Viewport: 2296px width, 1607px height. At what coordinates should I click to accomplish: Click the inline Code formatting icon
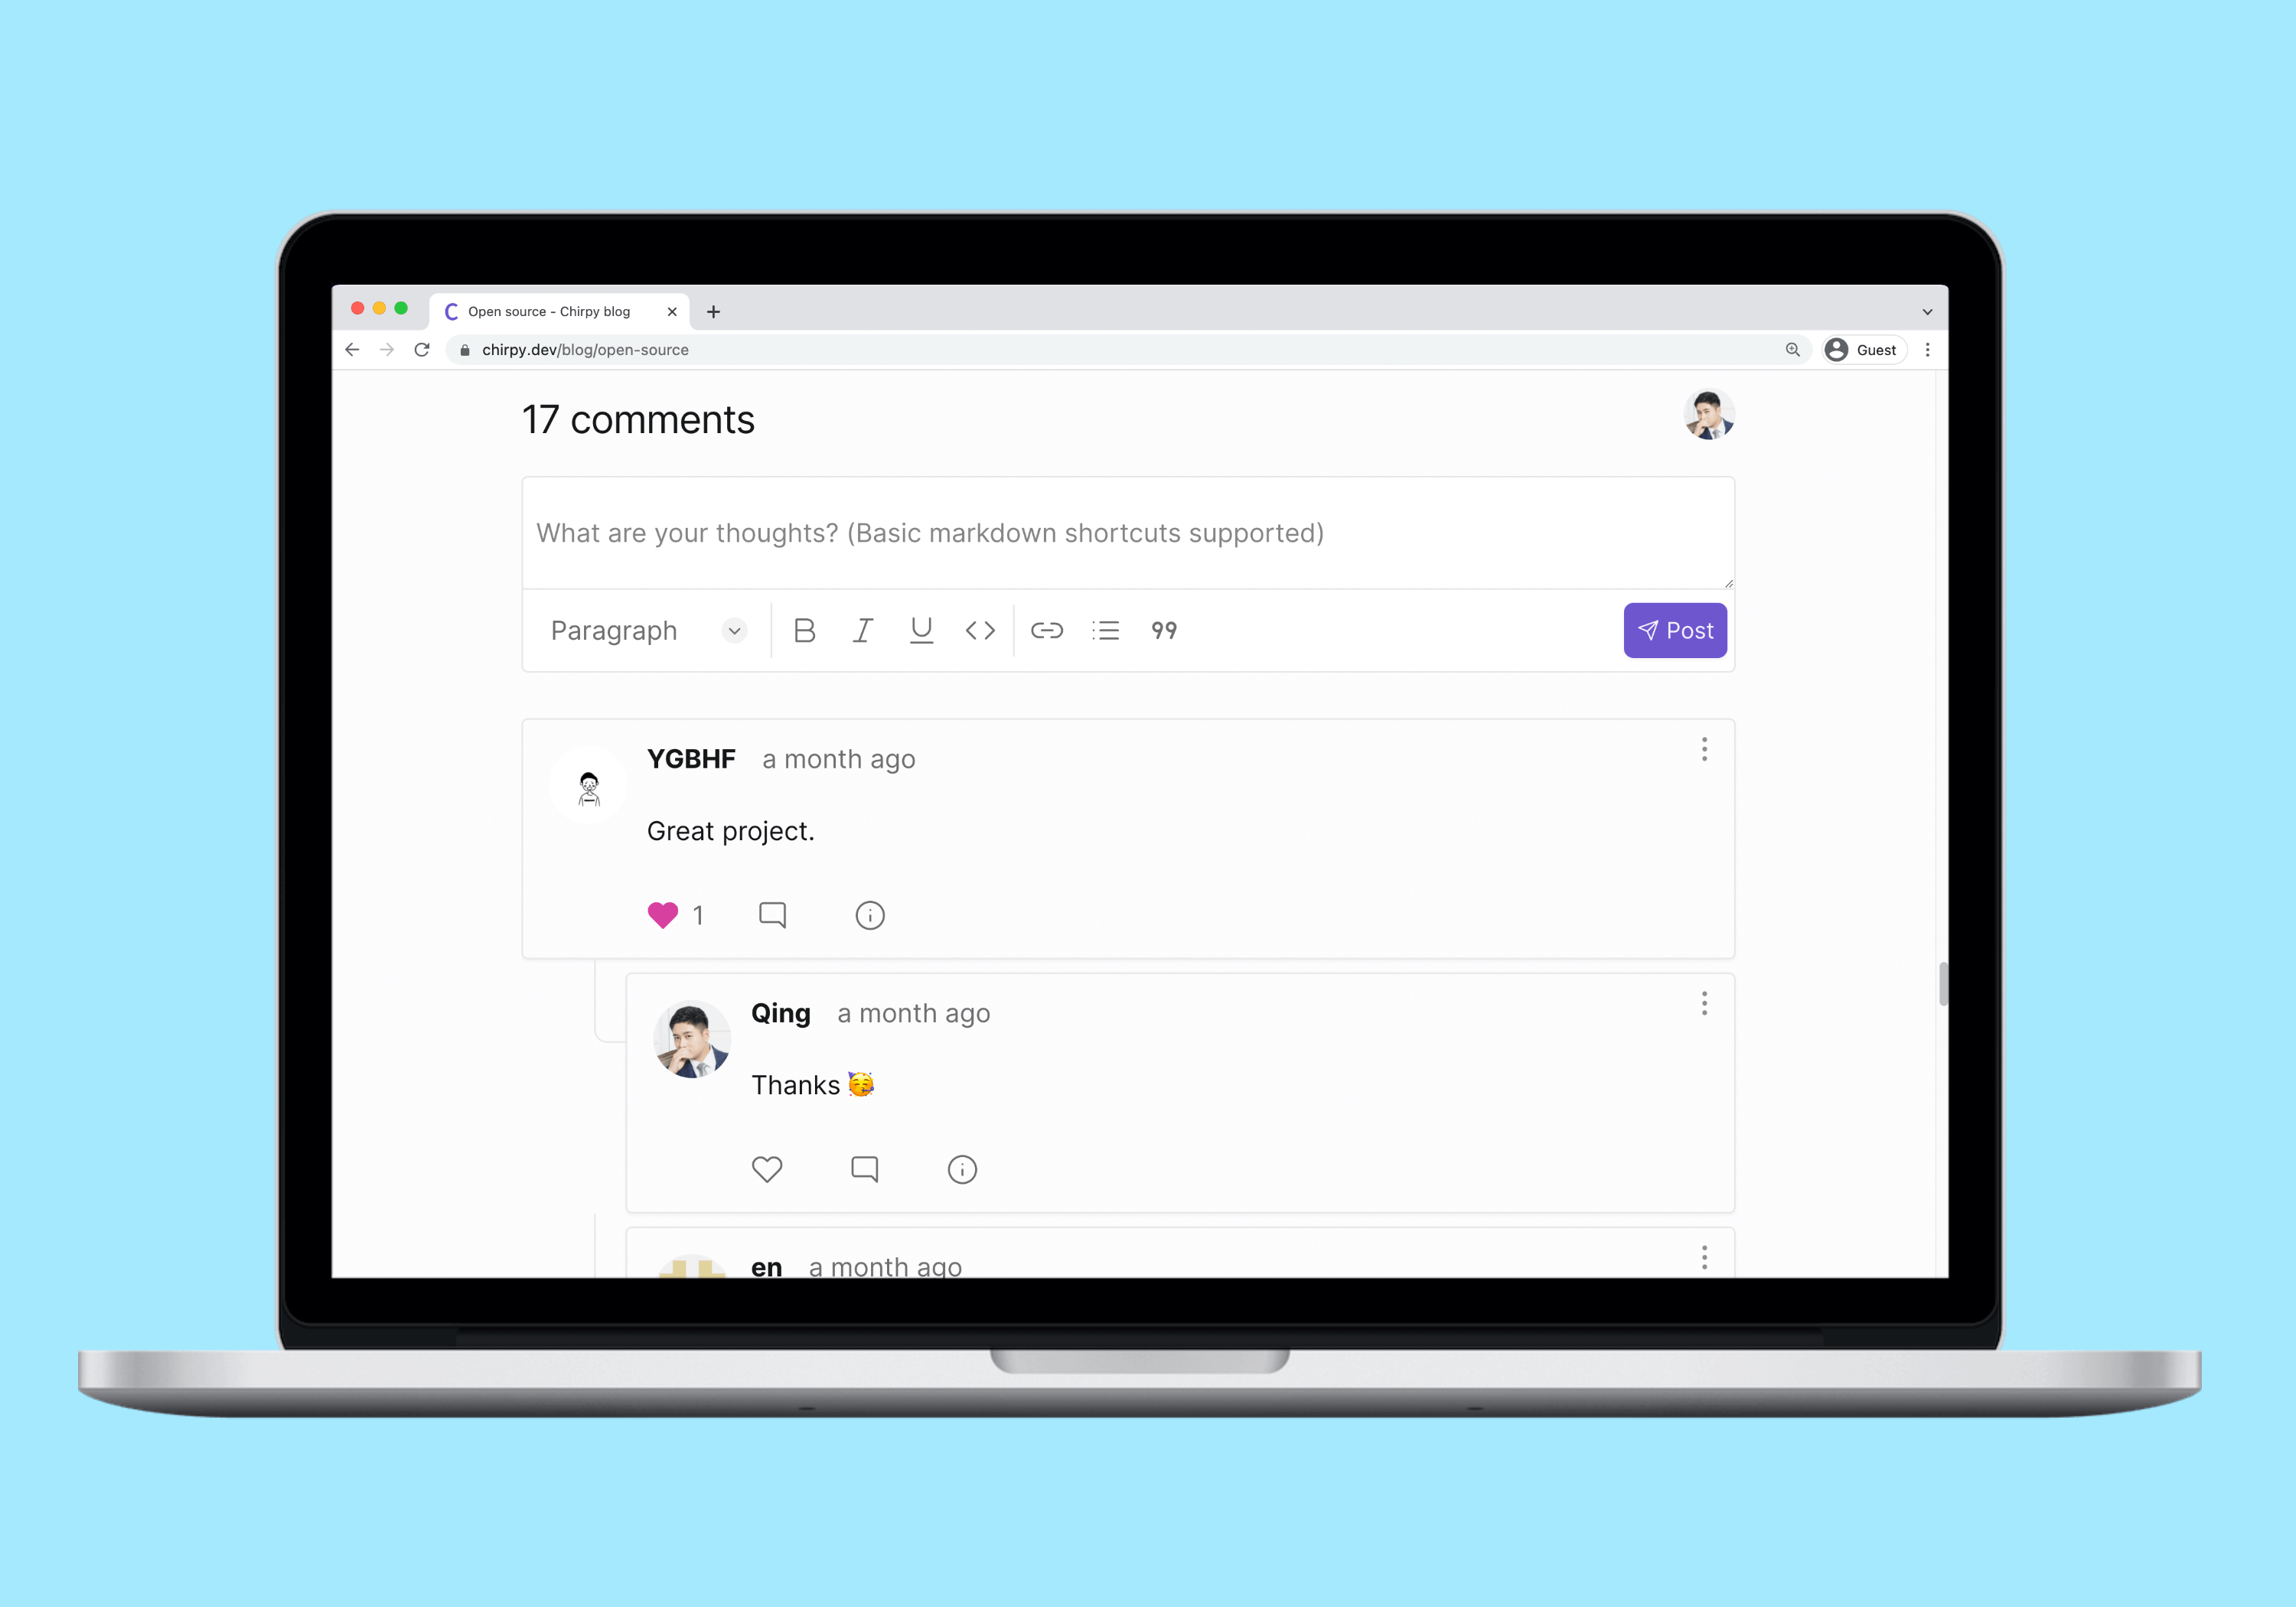[x=982, y=630]
